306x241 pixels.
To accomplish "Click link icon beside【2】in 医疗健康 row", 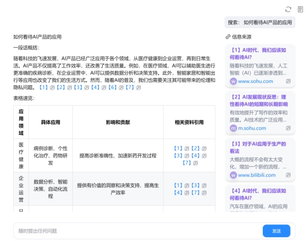I will tap(204, 149).
